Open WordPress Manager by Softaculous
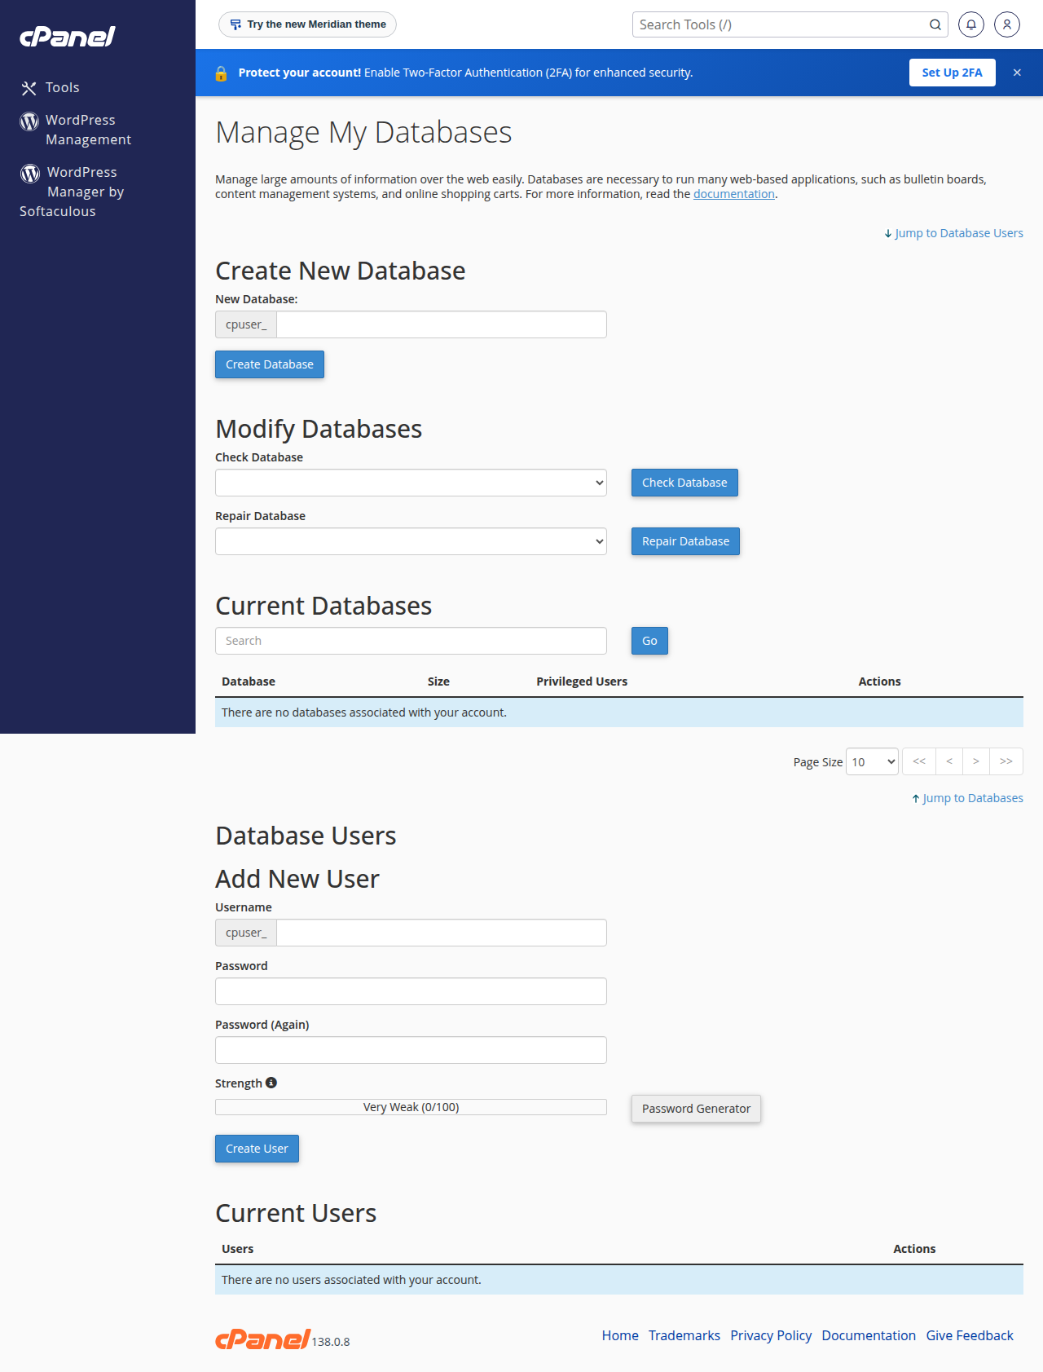 click(72, 192)
